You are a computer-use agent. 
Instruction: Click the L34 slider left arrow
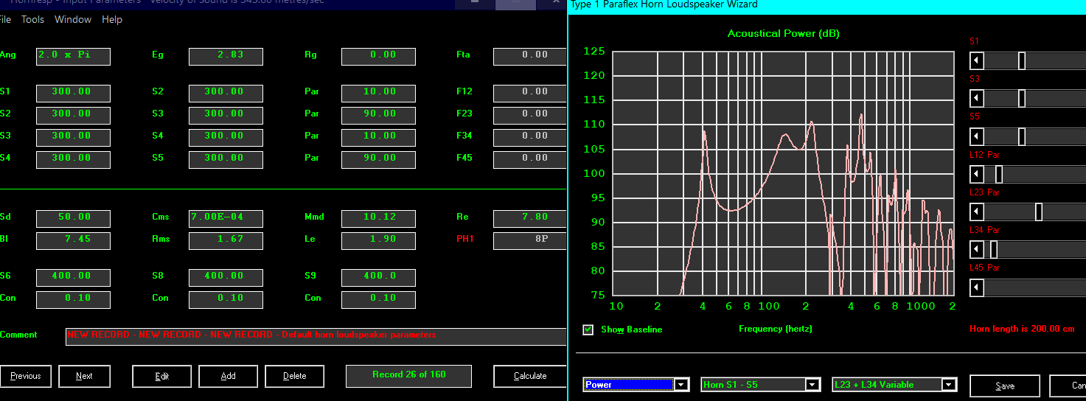pos(977,250)
